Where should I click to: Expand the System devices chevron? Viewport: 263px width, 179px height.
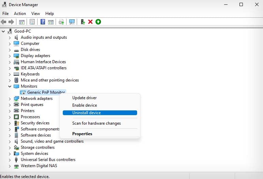[x=10, y=154]
